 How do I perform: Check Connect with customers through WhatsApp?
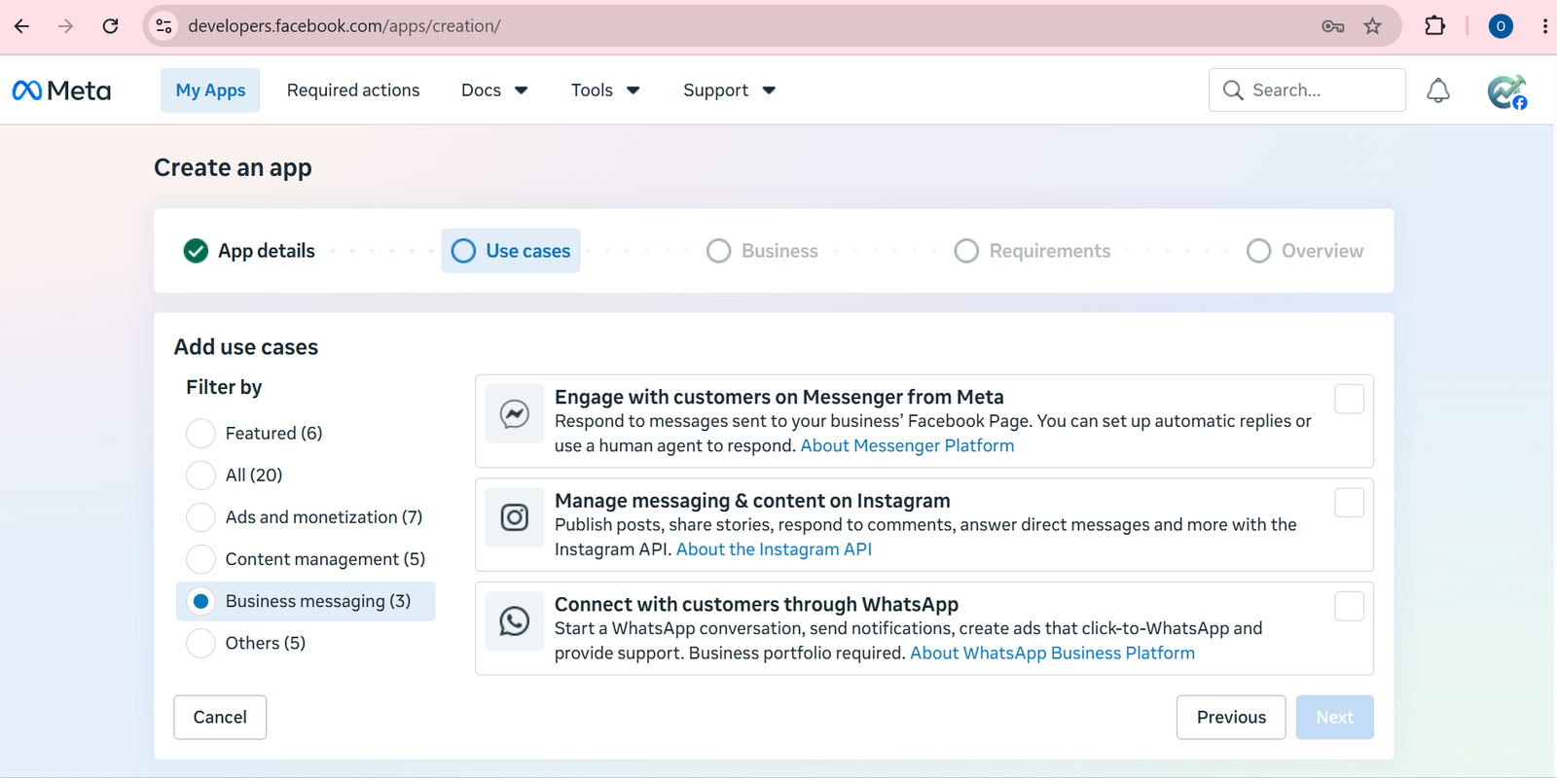(1349, 607)
